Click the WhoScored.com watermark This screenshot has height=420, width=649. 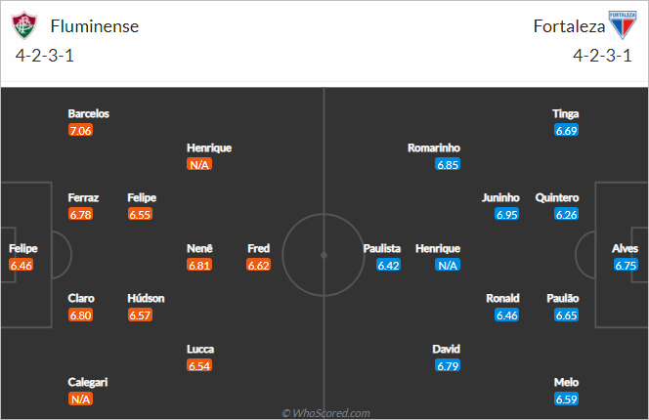326,413
